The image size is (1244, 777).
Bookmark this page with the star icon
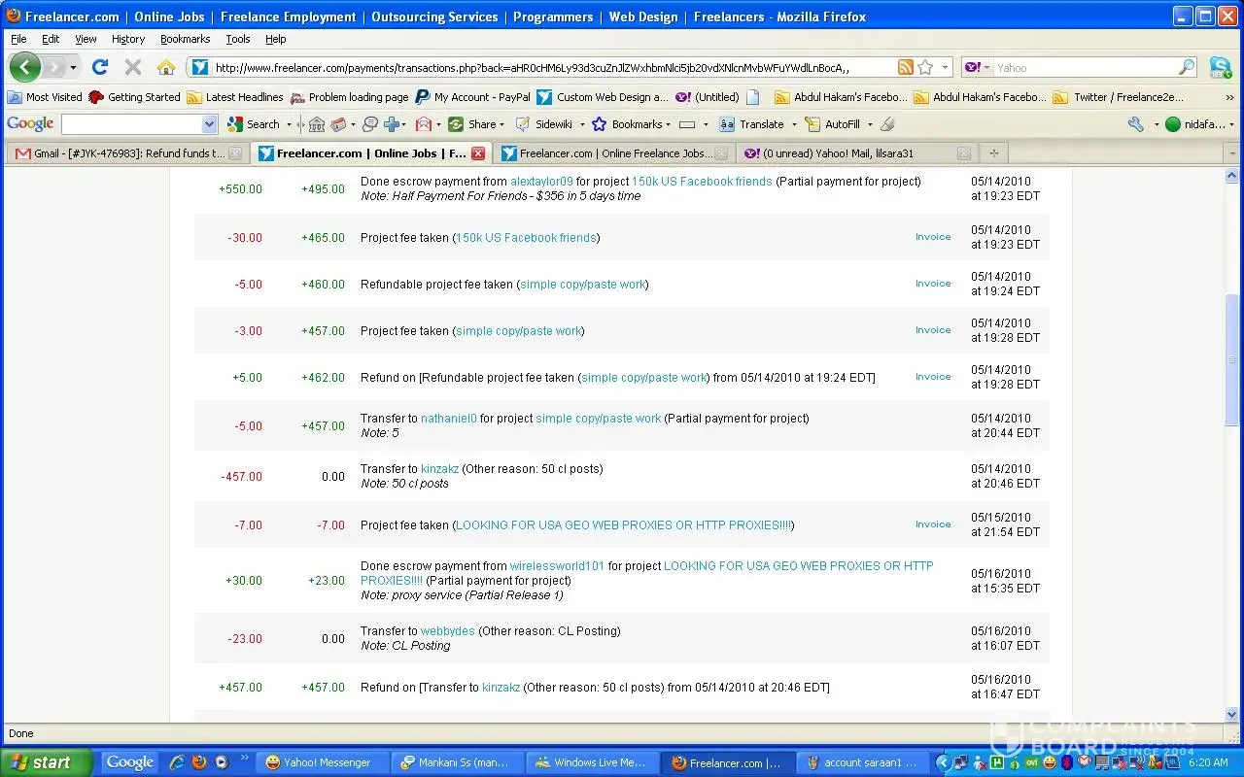click(x=925, y=67)
